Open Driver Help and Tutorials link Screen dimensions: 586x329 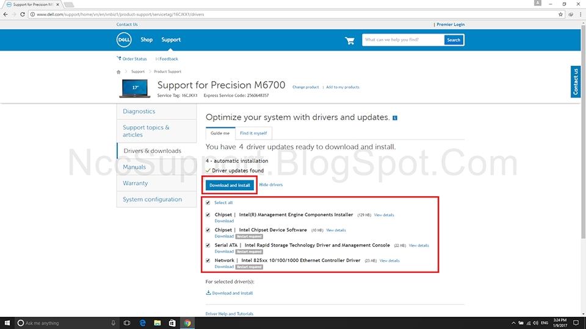(230, 314)
